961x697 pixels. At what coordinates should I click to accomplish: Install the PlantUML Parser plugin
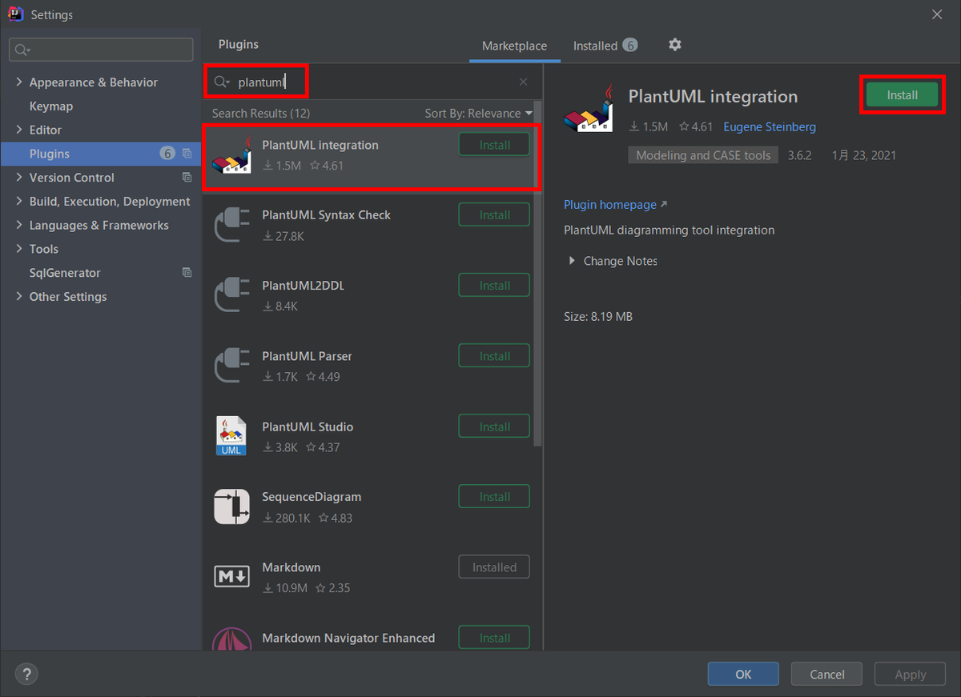pyautogui.click(x=494, y=356)
